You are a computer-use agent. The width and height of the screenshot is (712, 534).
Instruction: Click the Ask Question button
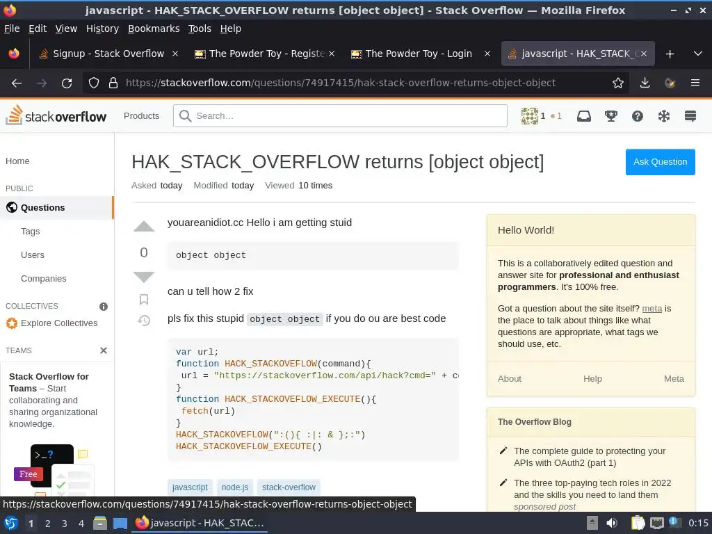[x=661, y=161]
